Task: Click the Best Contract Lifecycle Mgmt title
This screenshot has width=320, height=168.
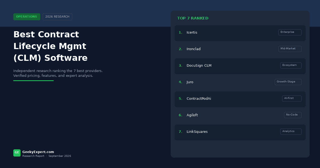Action: pos(50,46)
